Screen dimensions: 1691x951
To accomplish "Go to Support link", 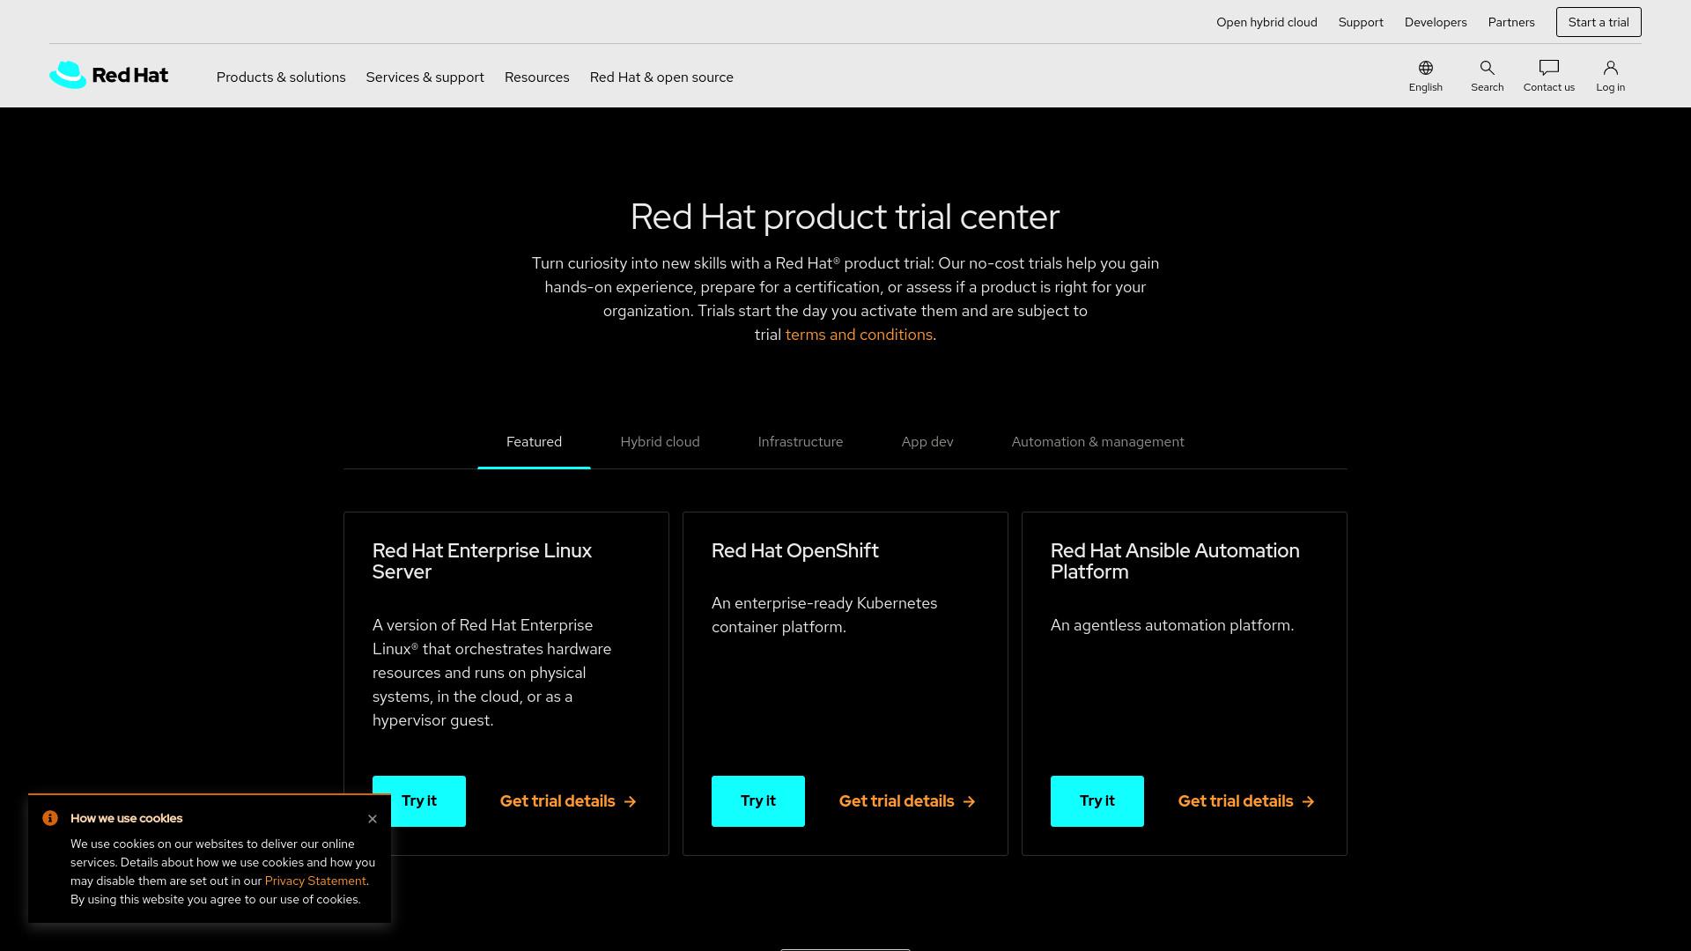I will tap(1360, 22).
